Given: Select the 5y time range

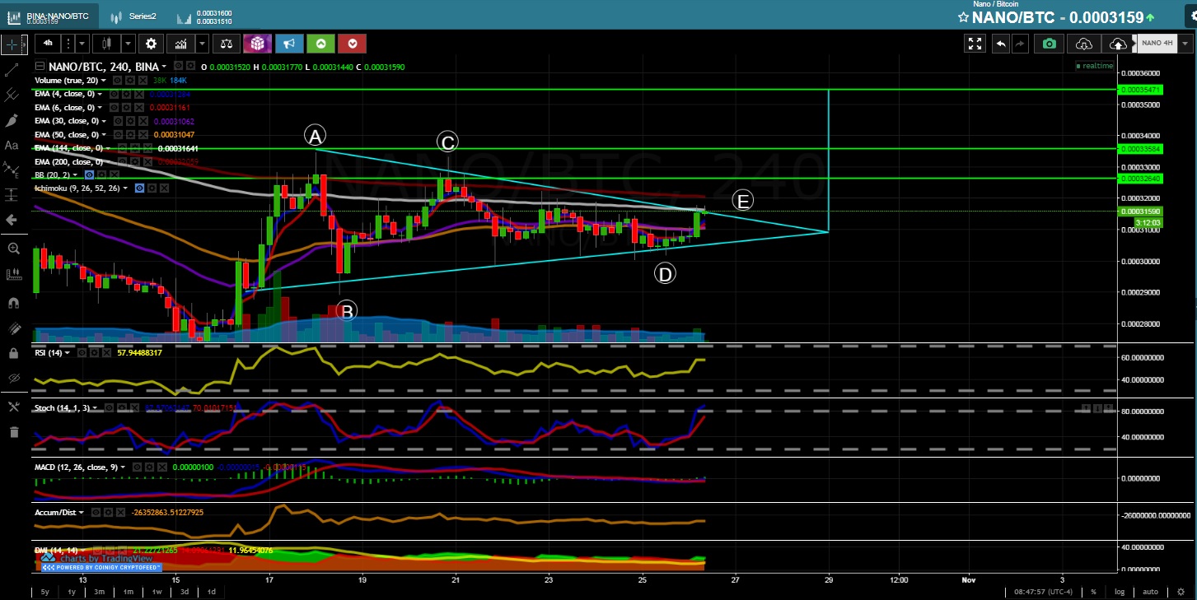Looking at the screenshot, I should [45, 592].
